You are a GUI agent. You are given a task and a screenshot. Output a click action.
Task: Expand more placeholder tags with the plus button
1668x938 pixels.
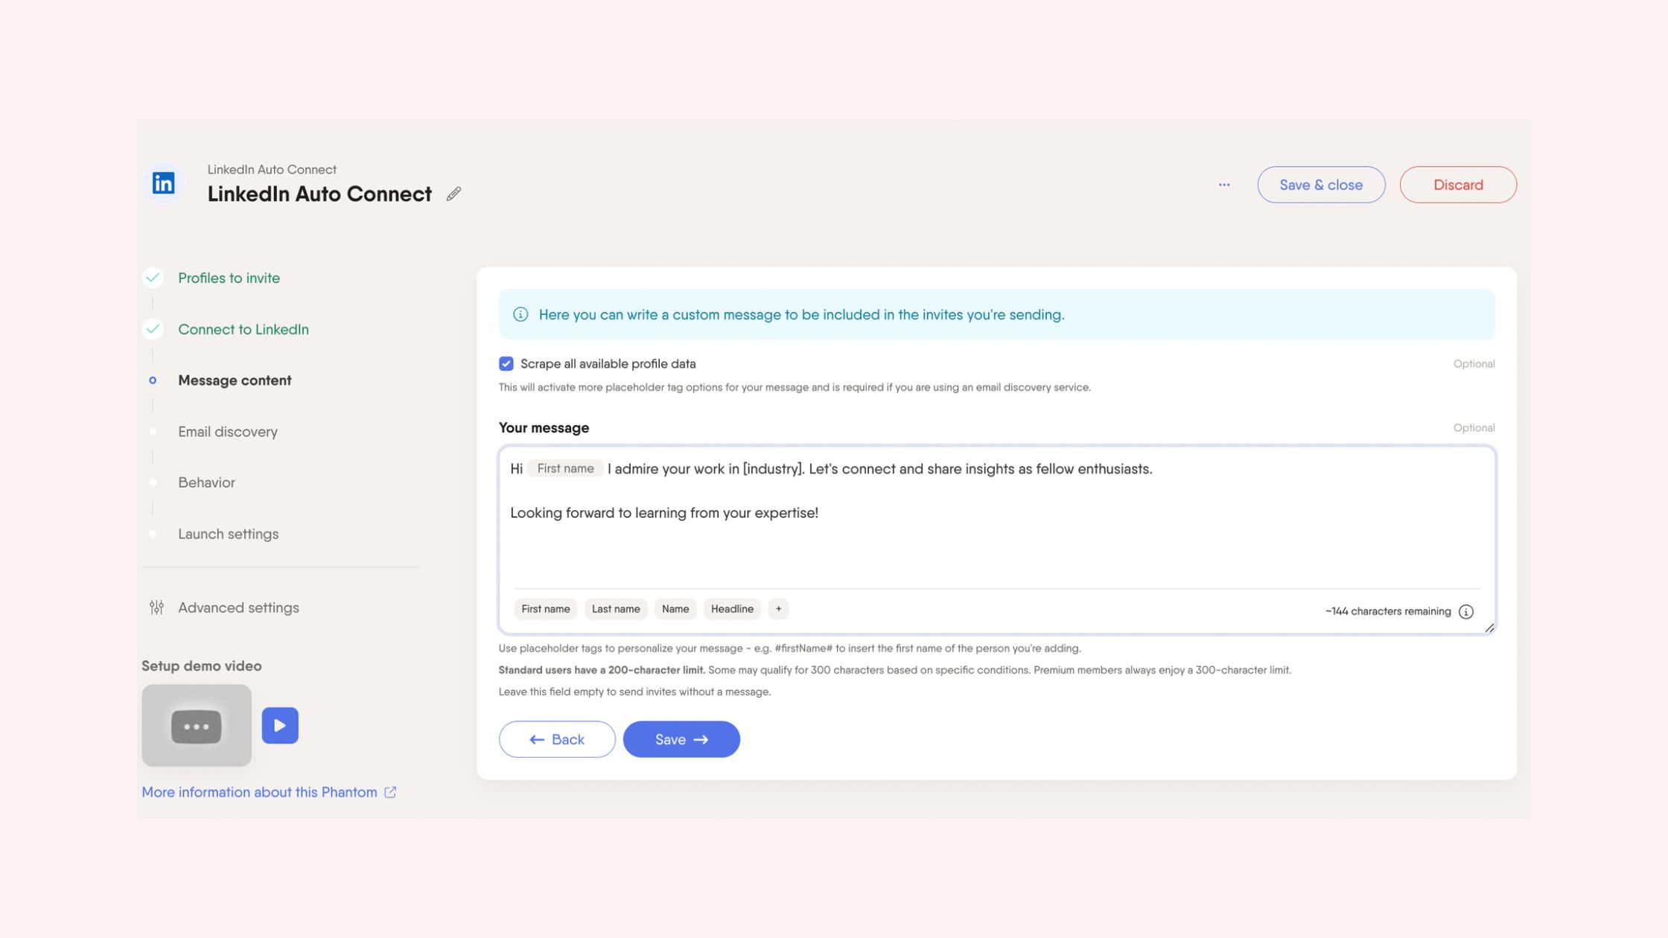pyautogui.click(x=777, y=608)
